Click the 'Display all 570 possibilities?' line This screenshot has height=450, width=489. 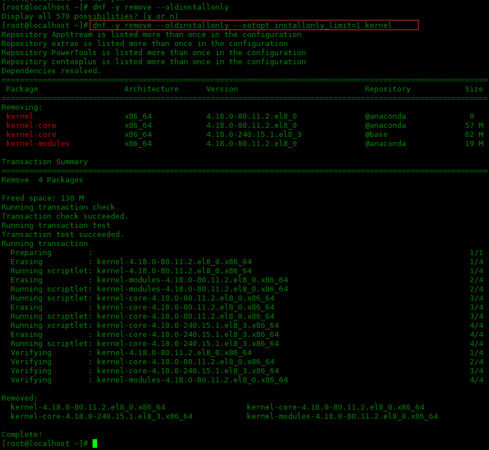pyautogui.click(x=90, y=16)
